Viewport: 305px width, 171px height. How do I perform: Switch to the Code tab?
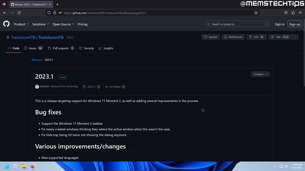[14, 48]
